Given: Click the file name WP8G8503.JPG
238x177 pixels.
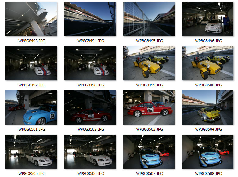Looking at the screenshot, I should click(150, 129).
